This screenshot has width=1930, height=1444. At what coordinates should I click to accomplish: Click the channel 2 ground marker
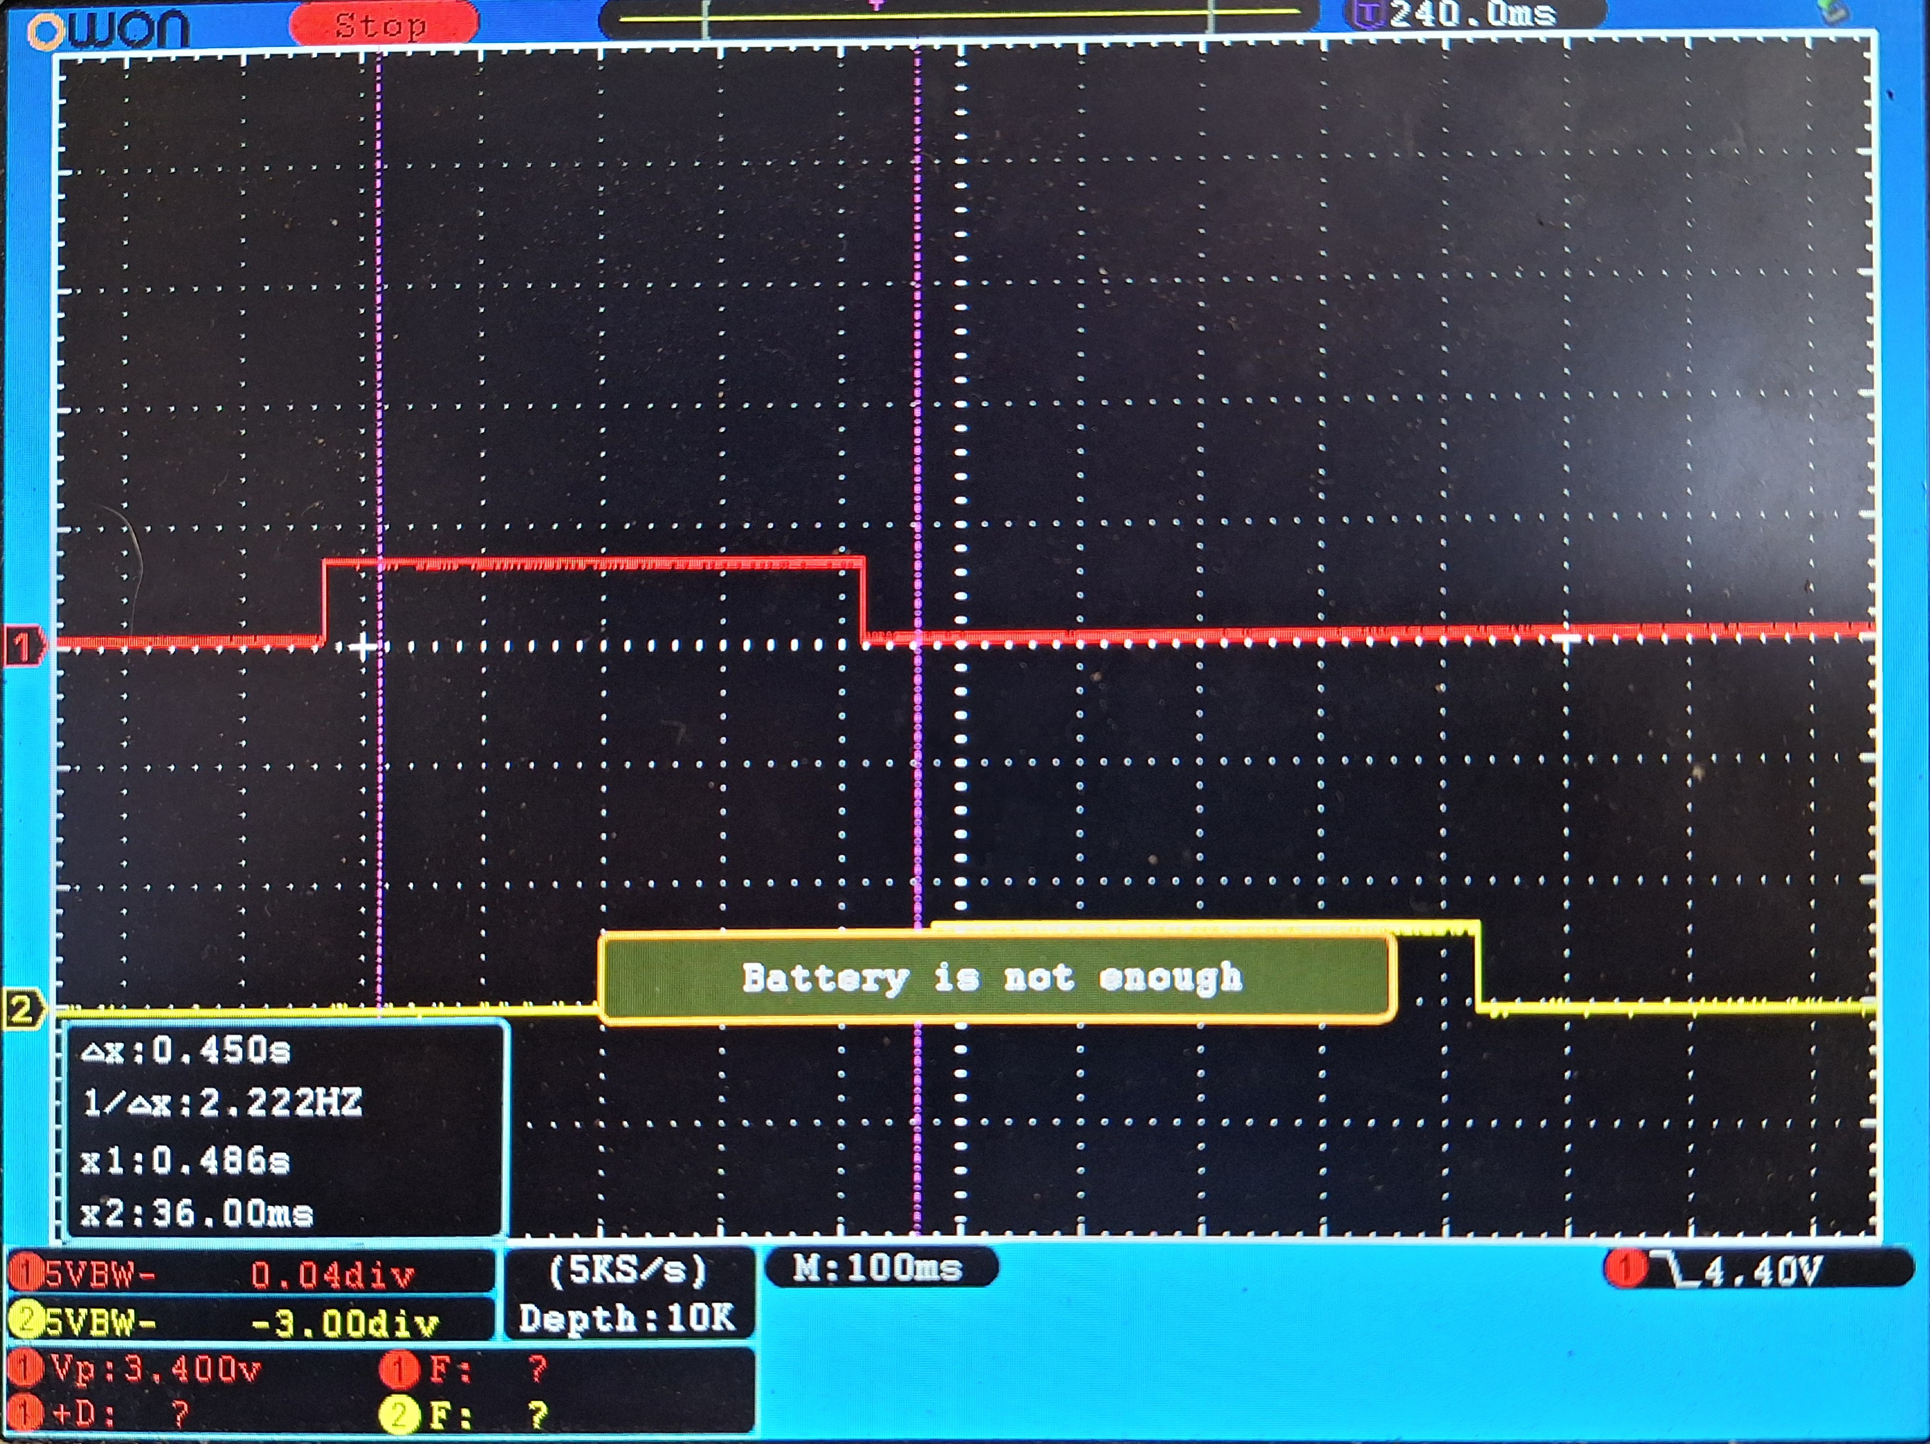point(21,1010)
